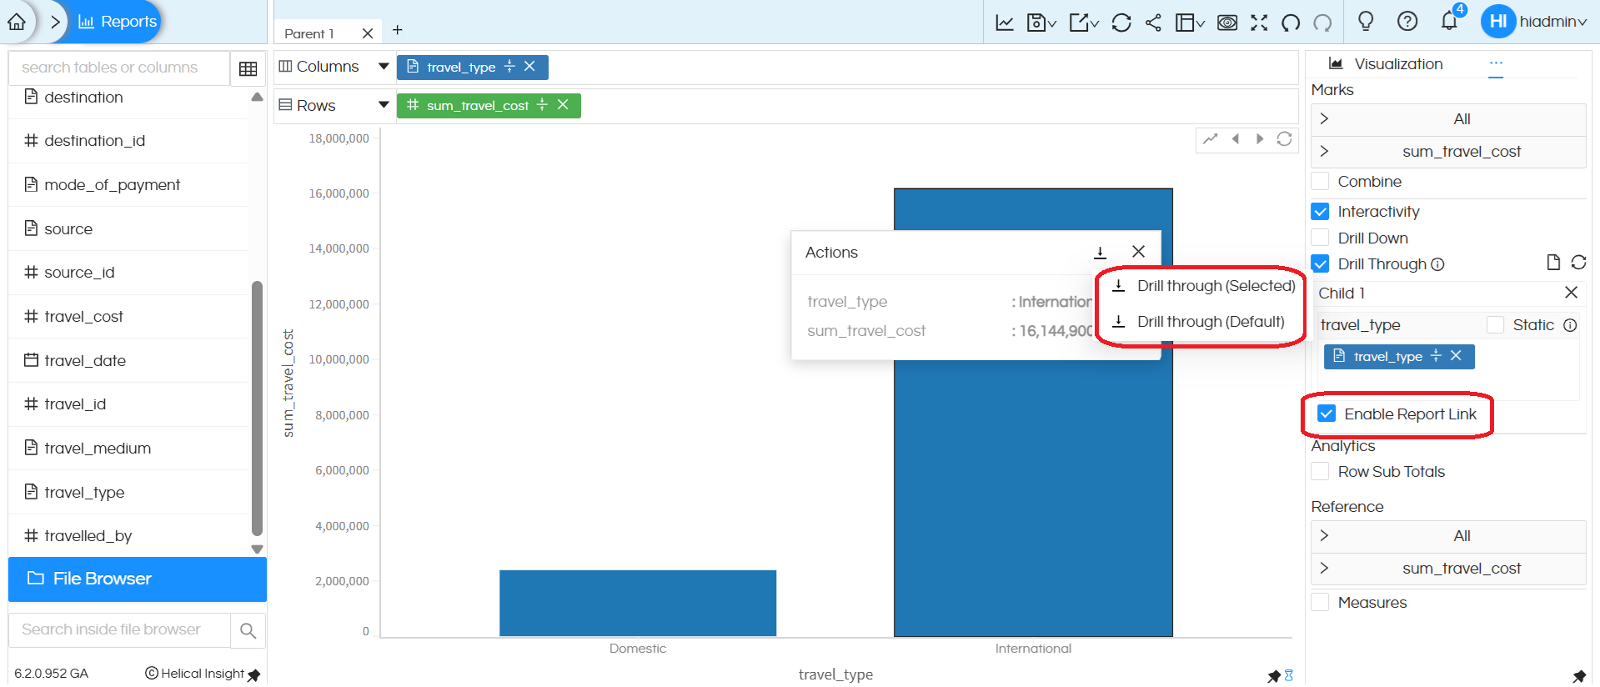1600x687 pixels.
Task: Close the Parent 1 tab
Action: pos(368,33)
